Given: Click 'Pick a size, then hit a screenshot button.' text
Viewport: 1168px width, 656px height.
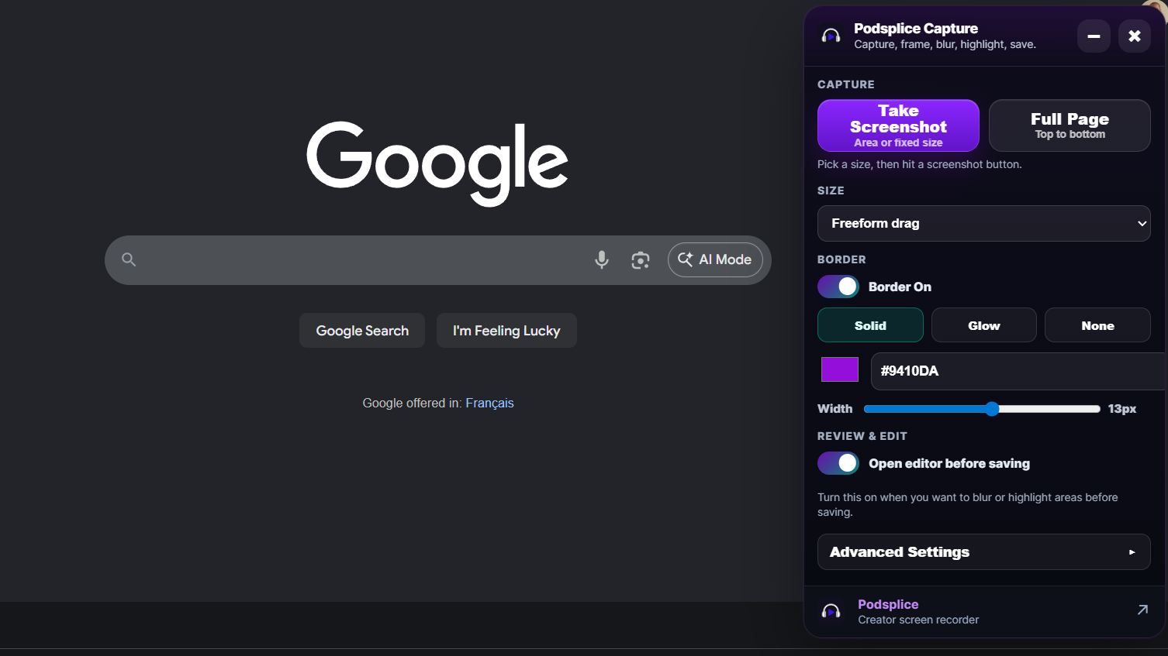Looking at the screenshot, I should (x=919, y=164).
